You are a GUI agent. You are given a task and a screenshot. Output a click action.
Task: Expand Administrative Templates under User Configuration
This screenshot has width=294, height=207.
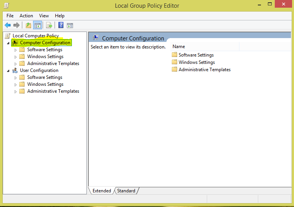pos(15,92)
